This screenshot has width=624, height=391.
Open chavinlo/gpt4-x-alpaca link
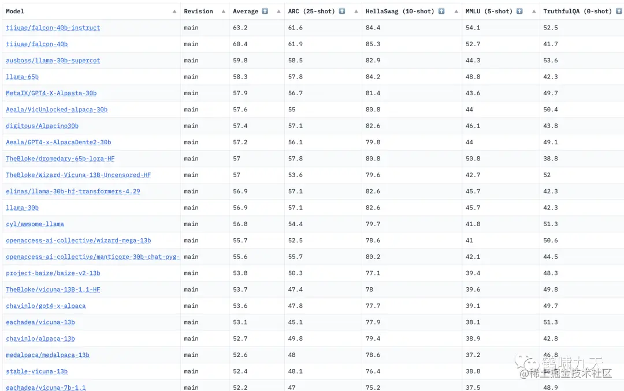click(46, 306)
